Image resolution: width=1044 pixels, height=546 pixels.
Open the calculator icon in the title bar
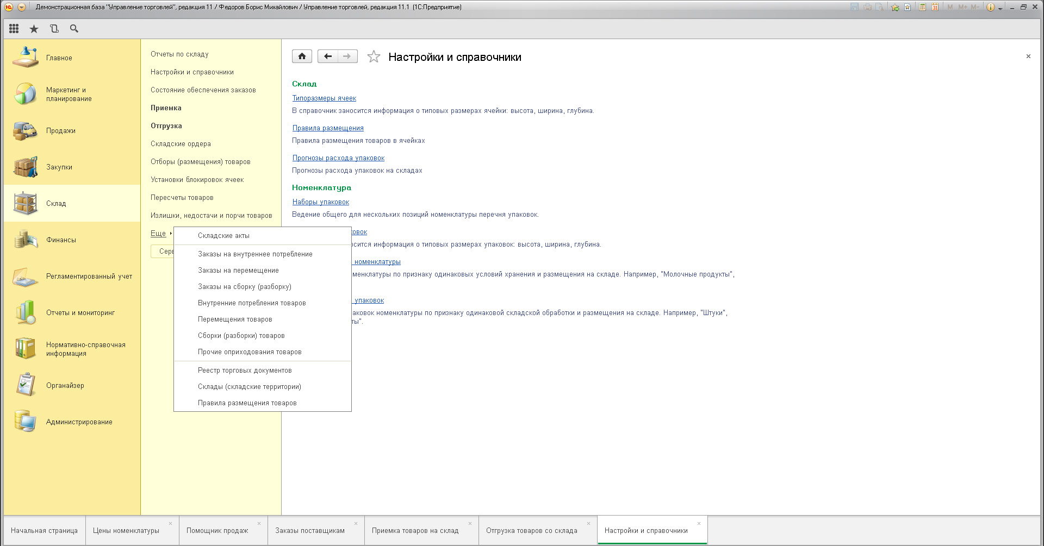[x=923, y=7]
